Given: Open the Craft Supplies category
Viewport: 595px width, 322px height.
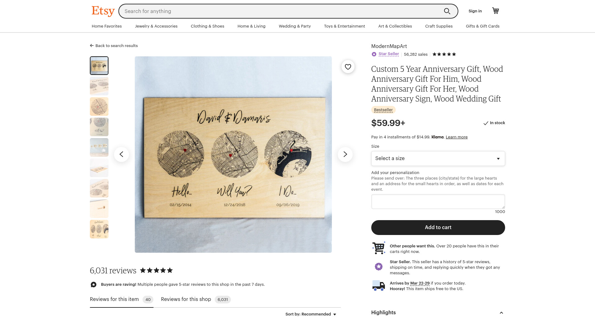Looking at the screenshot, I should click(439, 26).
